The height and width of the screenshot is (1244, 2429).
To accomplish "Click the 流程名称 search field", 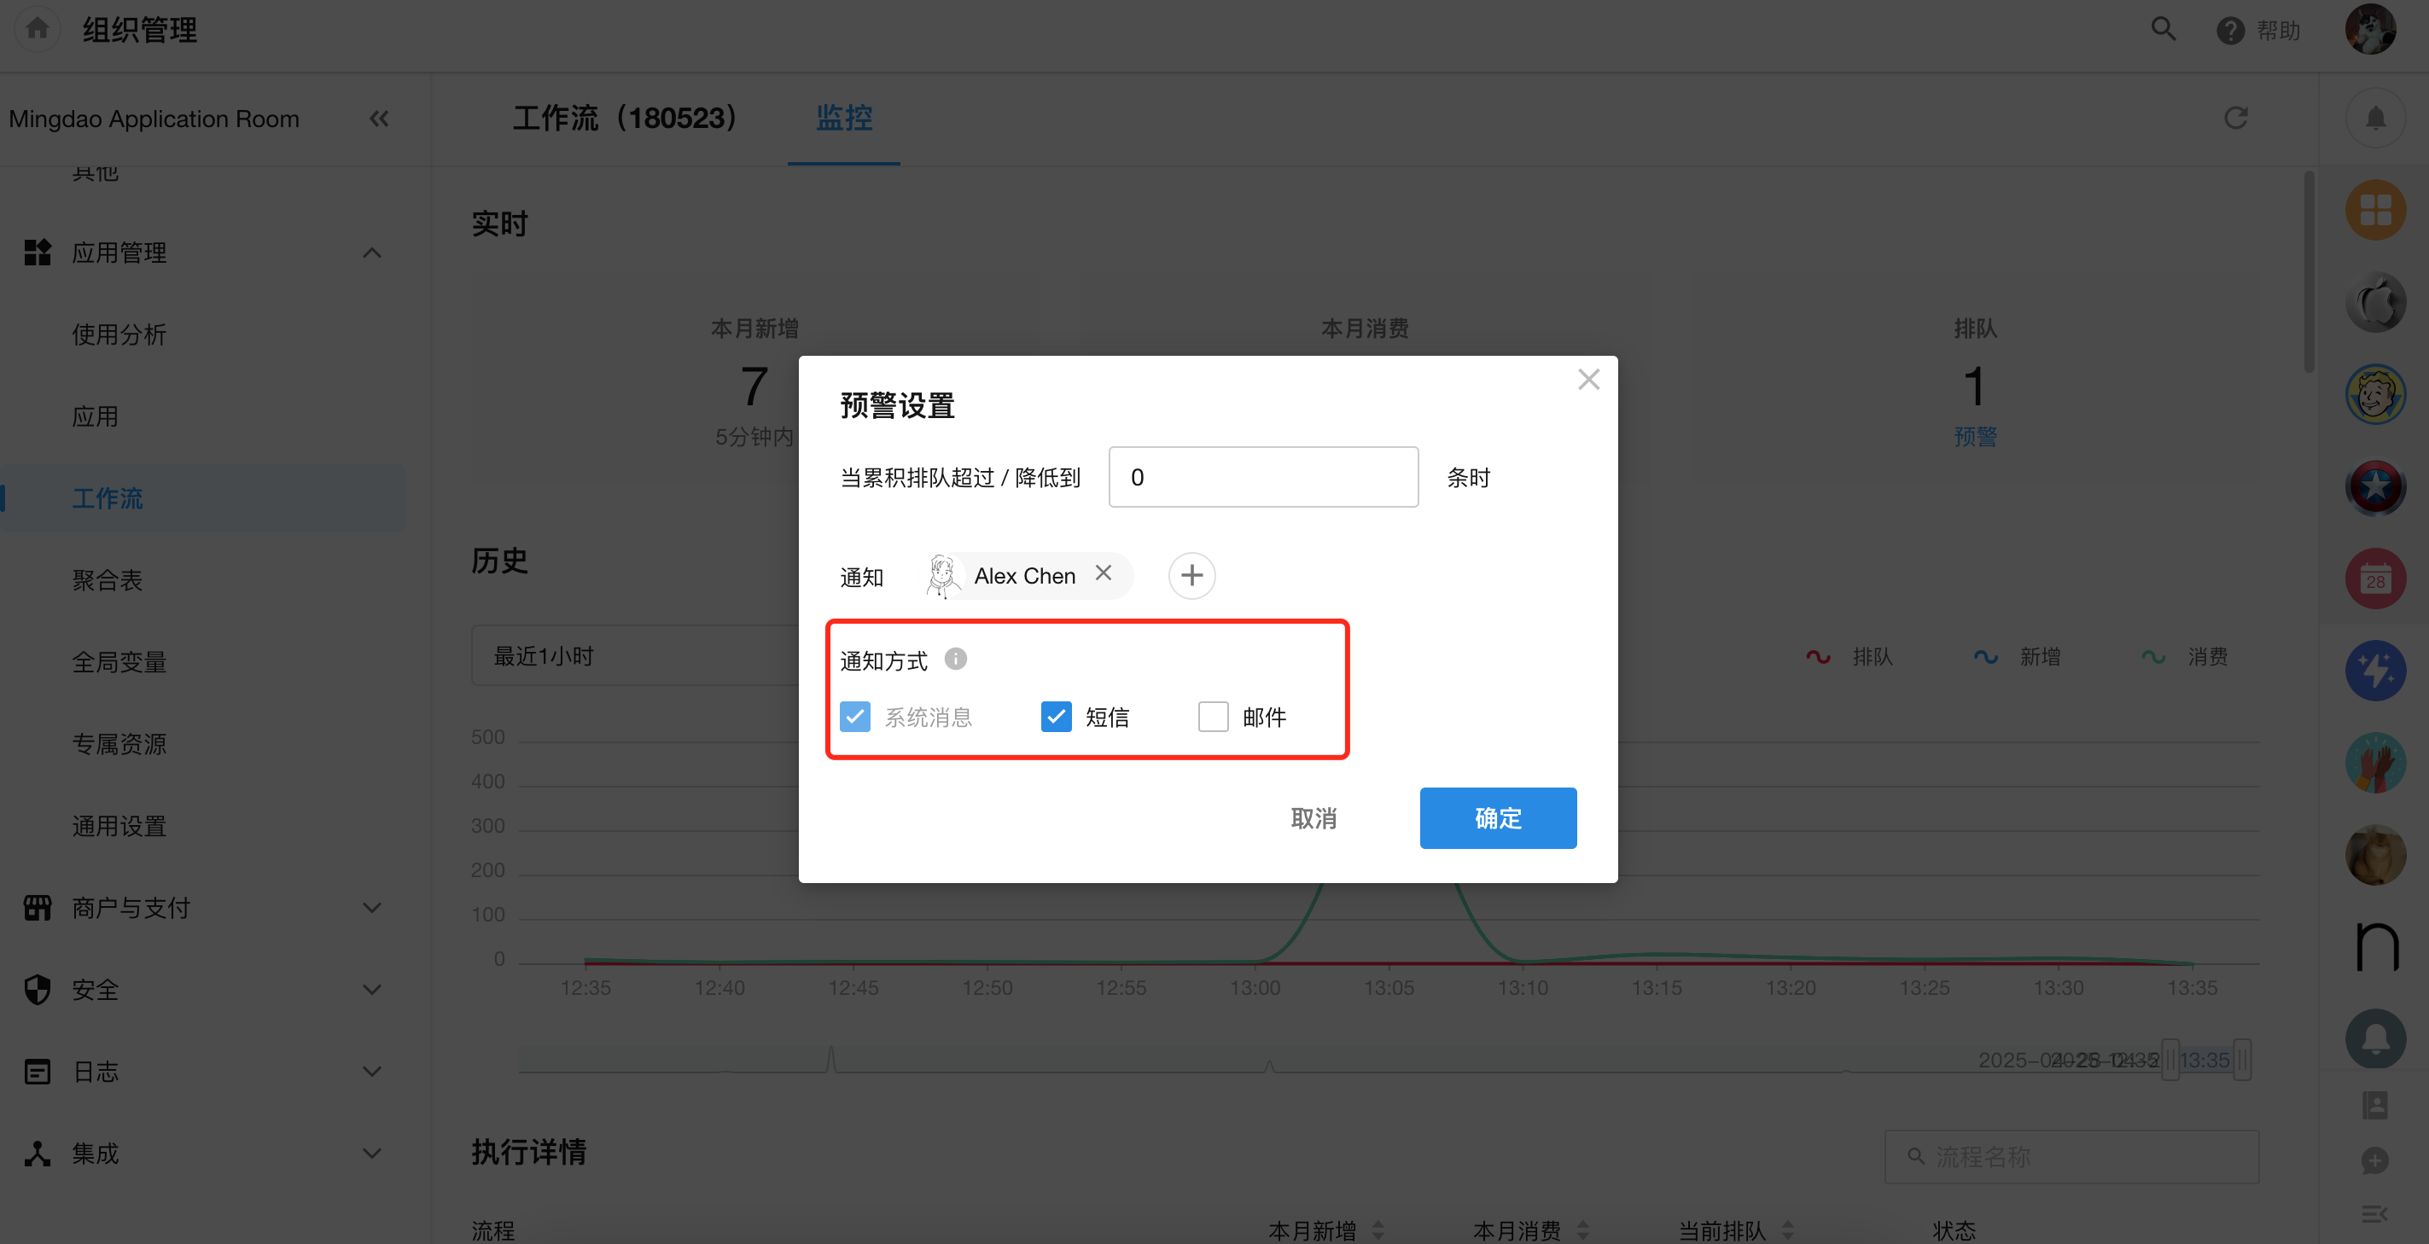I will pos(2071,1156).
